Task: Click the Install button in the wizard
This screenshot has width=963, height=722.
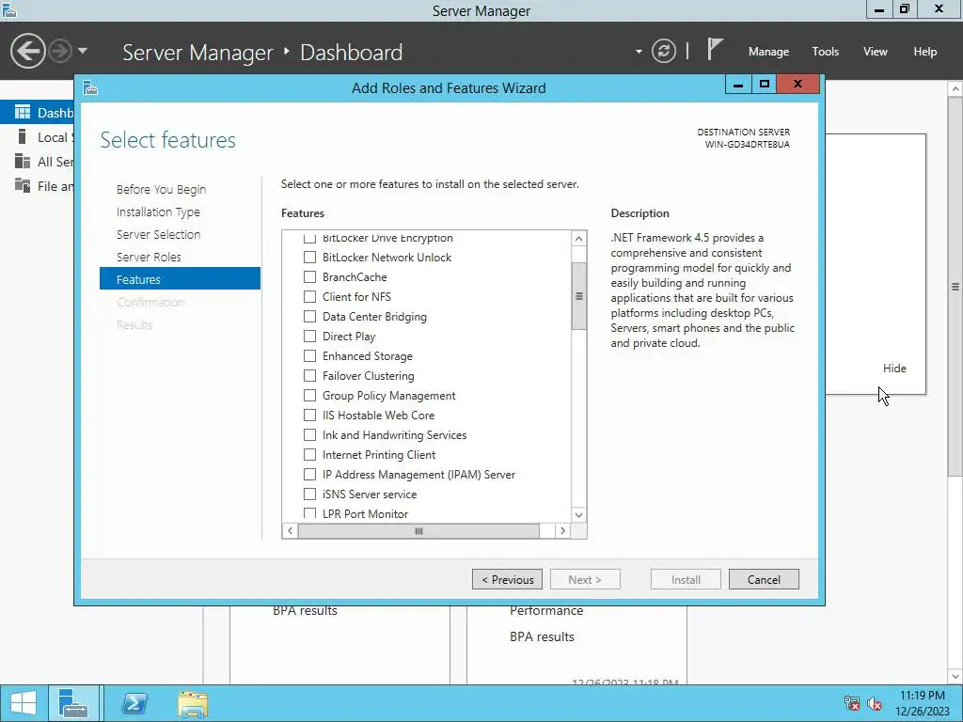Action: tap(686, 579)
